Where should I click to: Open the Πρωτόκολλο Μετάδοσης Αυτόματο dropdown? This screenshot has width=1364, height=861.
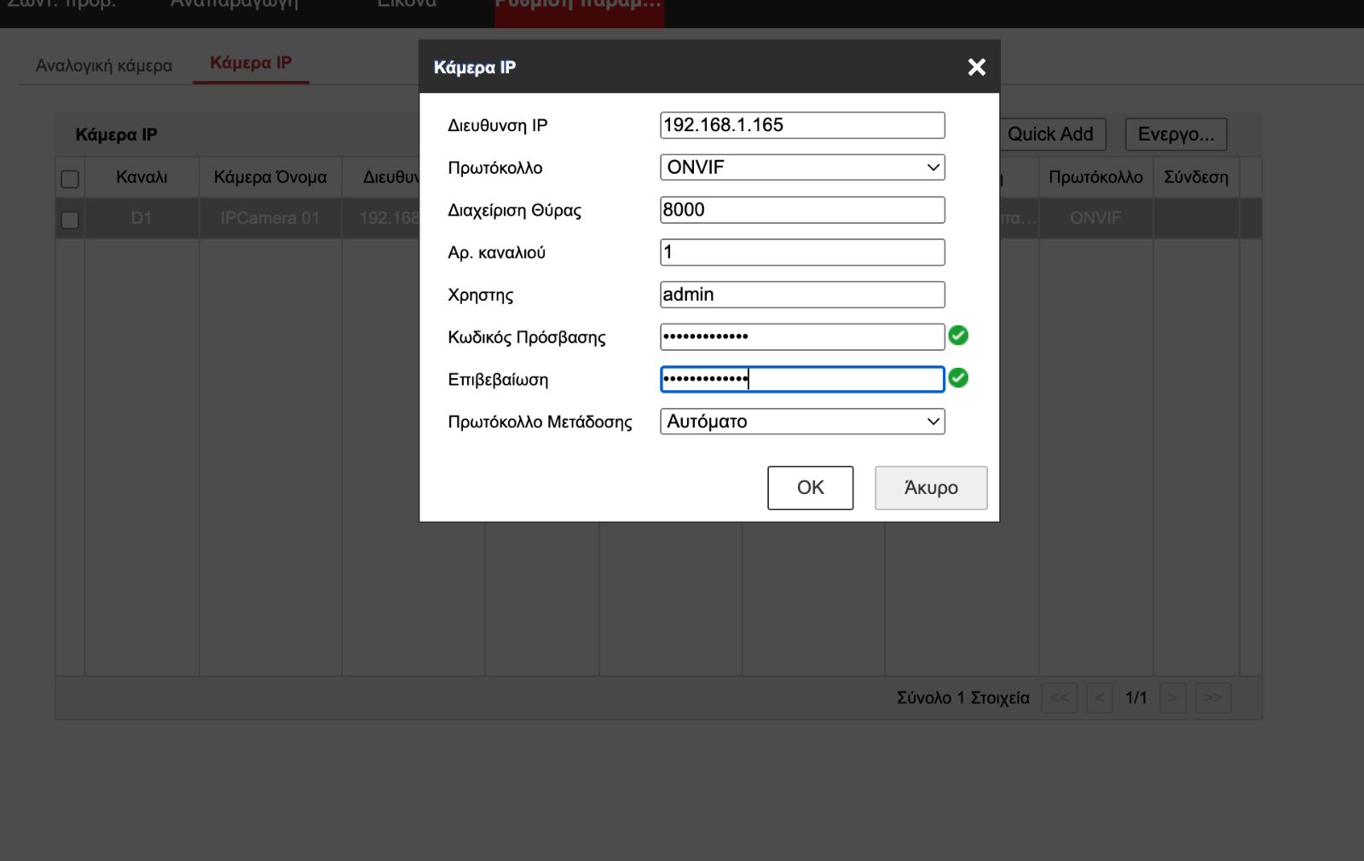802,422
